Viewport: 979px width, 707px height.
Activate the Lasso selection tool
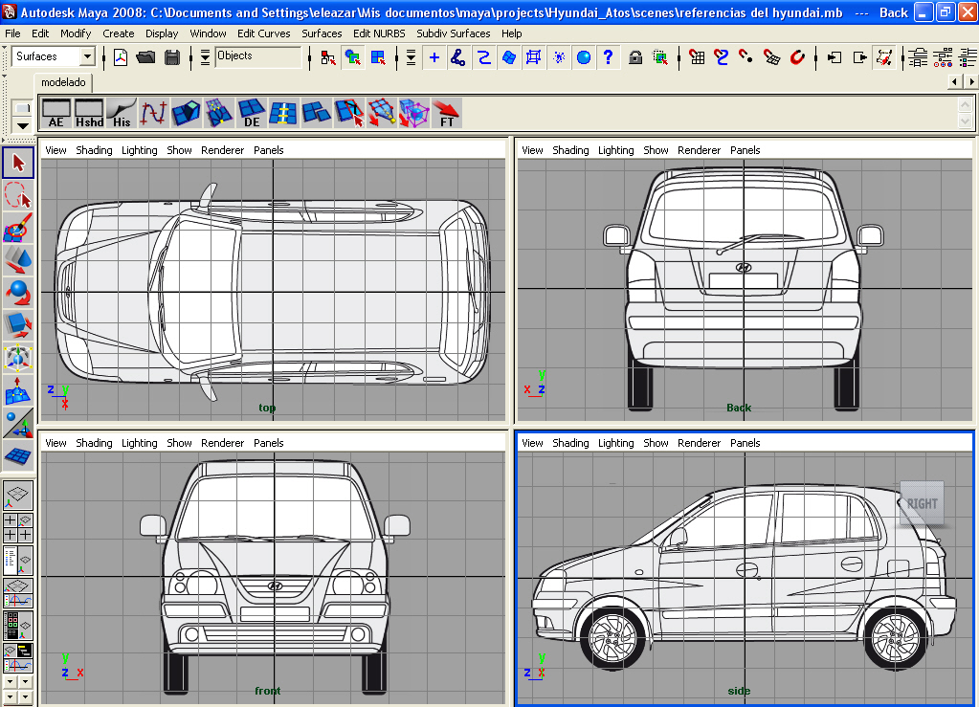[18, 195]
